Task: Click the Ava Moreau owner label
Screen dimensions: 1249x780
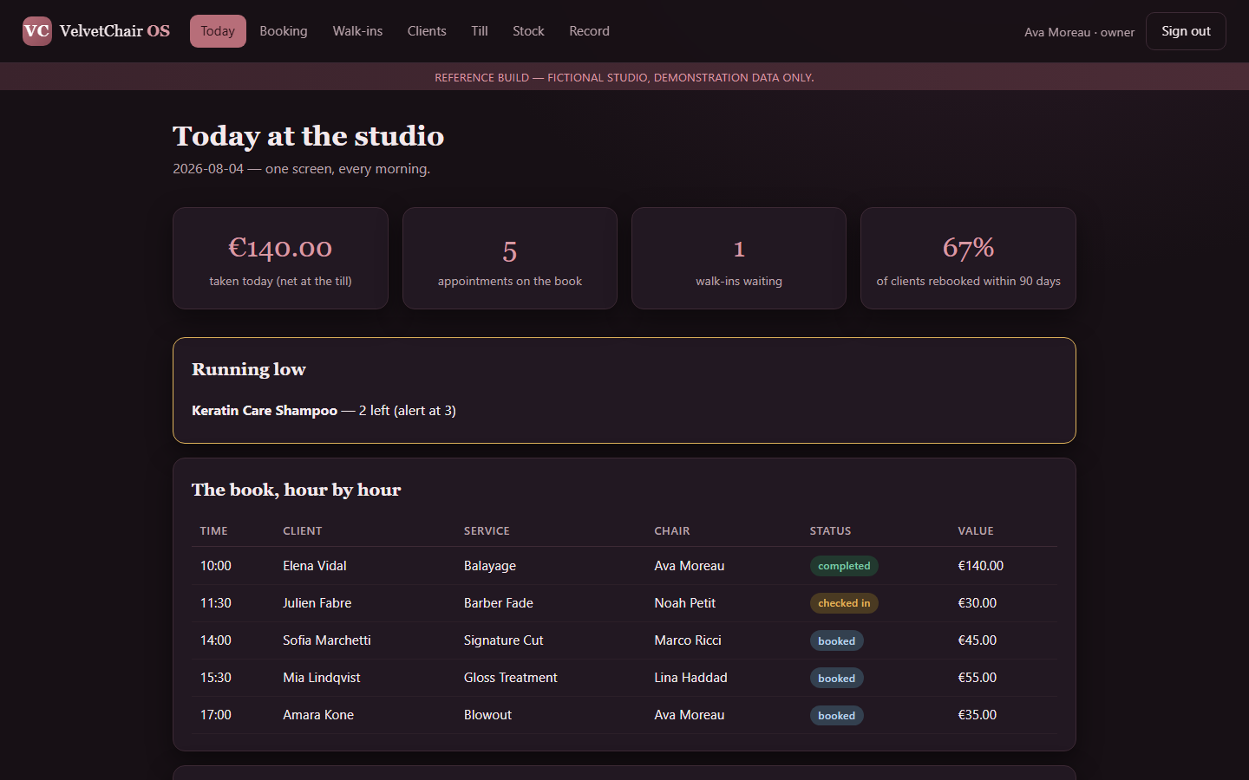Action: (x=1079, y=32)
